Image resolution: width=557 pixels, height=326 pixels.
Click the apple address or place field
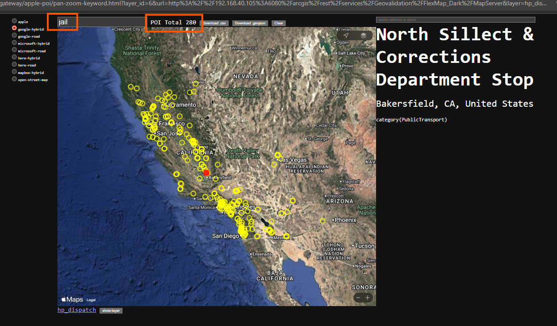(455, 19)
